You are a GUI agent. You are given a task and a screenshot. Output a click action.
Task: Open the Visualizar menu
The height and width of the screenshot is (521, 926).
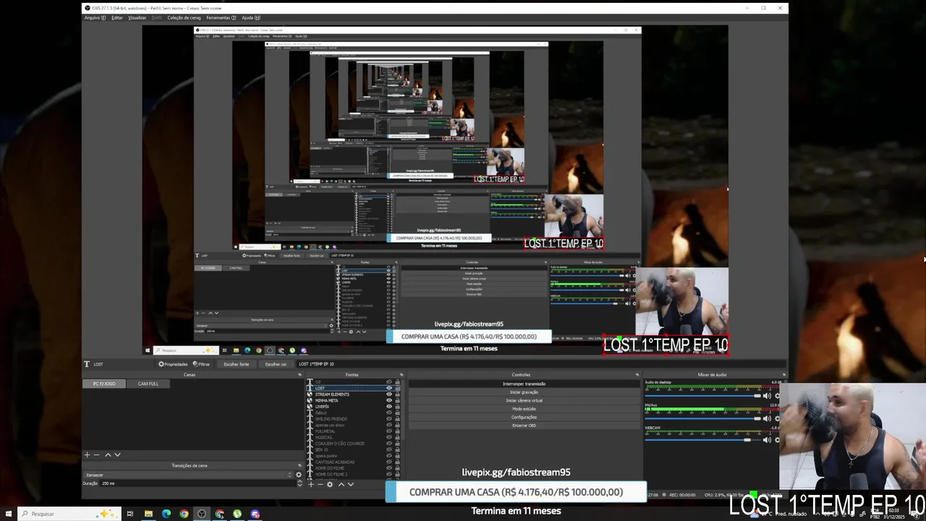(x=137, y=17)
